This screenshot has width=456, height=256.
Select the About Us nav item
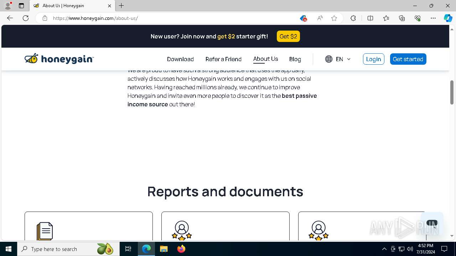[x=265, y=59]
